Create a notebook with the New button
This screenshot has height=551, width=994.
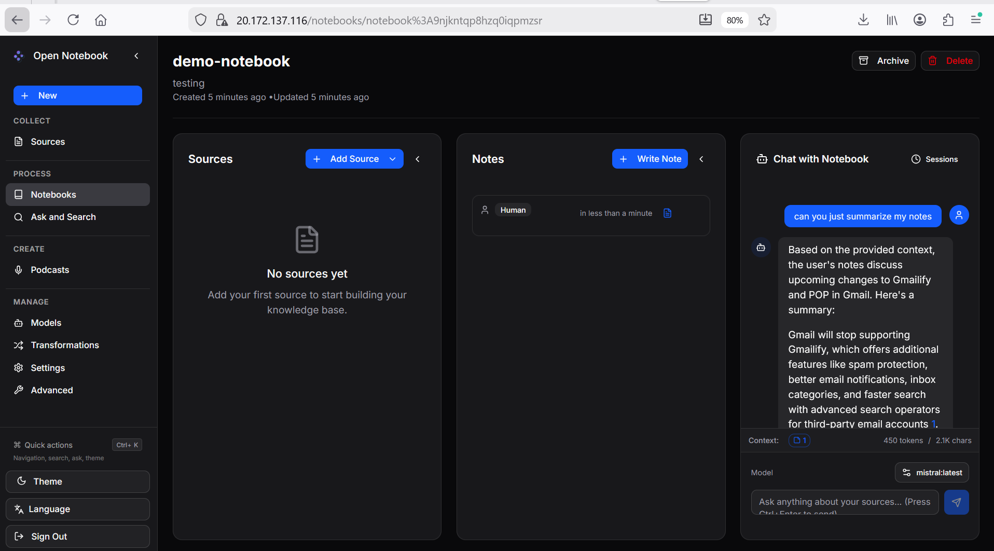(77, 95)
